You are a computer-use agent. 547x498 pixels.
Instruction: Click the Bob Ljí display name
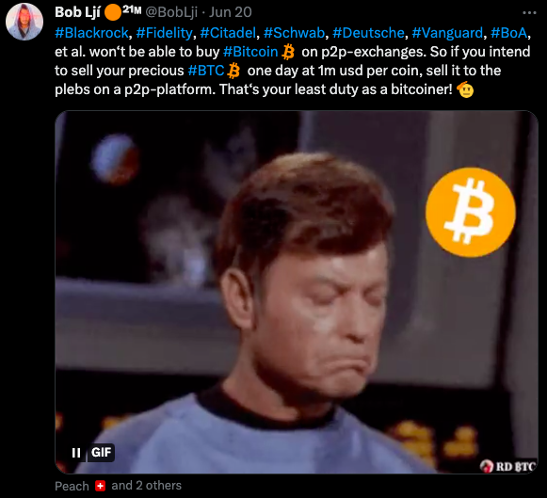click(x=77, y=12)
